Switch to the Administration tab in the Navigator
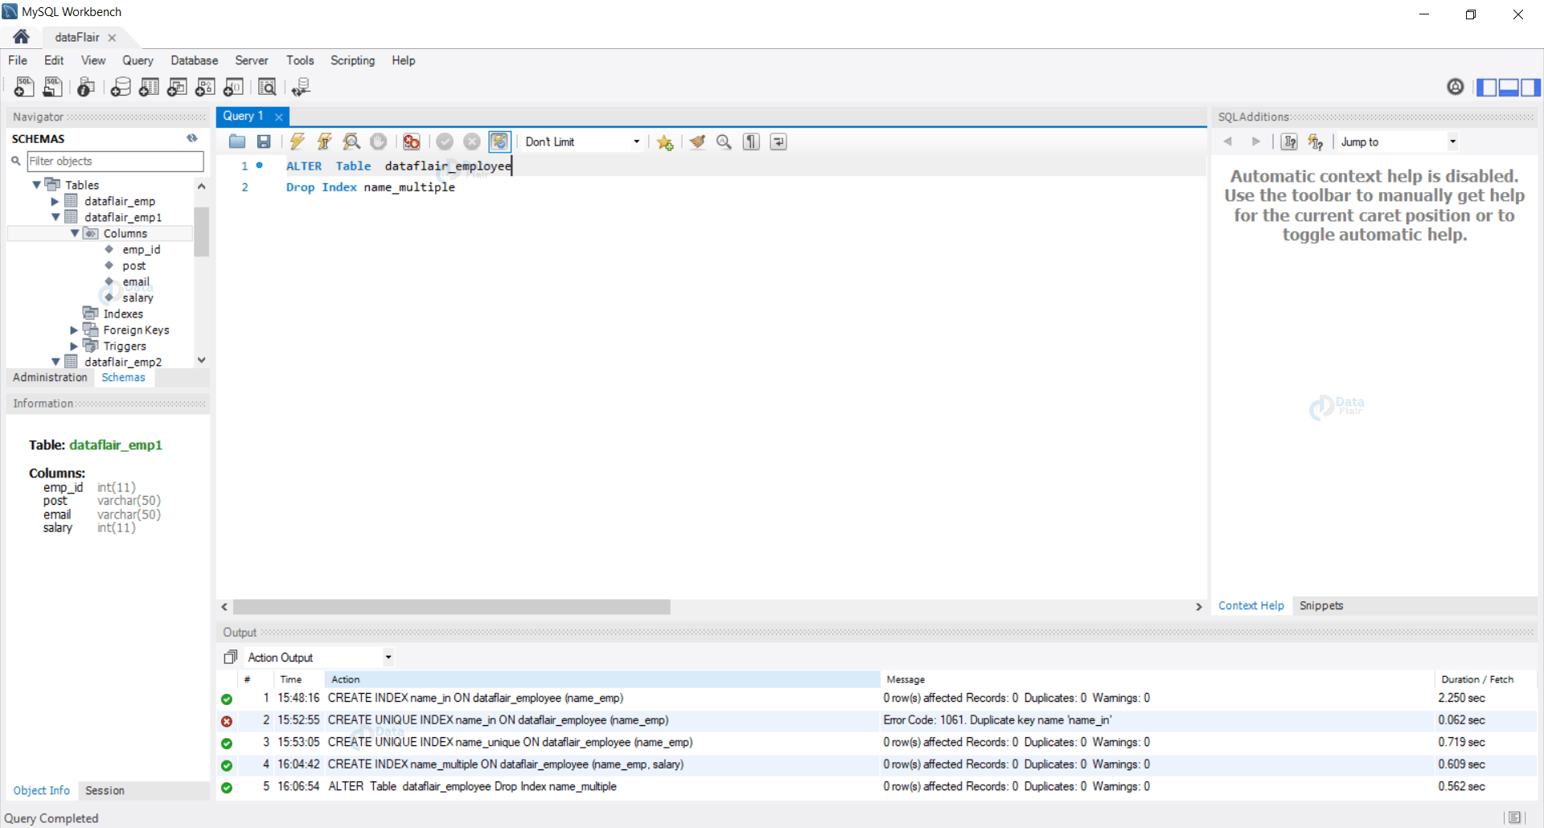 pyautogui.click(x=50, y=377)
